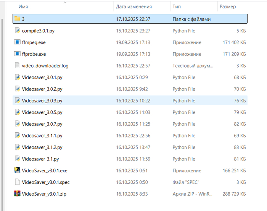Click the sort direction arrow above Имя column
The height and width of the screenshot is (211, 267).
tap(64, 2)
